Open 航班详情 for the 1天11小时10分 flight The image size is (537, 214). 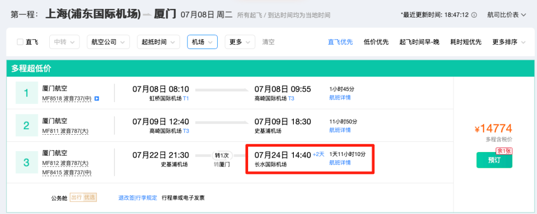tap(340, 162)
